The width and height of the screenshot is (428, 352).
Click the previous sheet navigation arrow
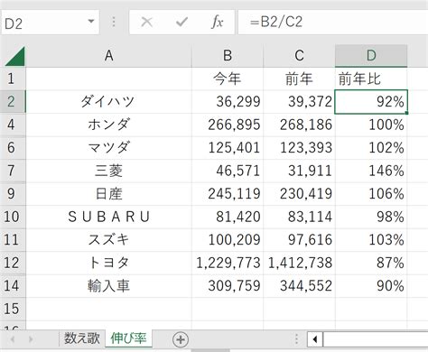(13, 339)
